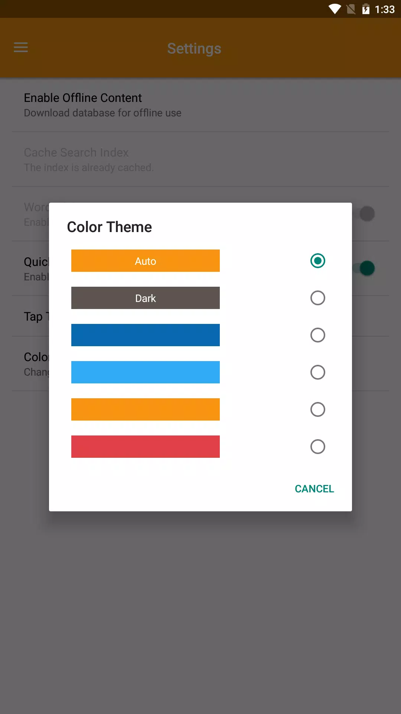Select the Dark theme radio button
This screenshot has width=401, height=714.
[318, 298]
